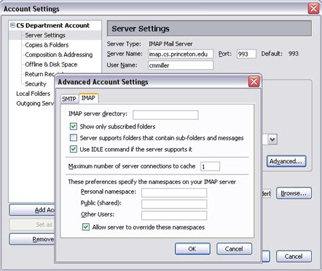322x271 pixels.
Task: Click the User Name field
Action: coord(181,65)
